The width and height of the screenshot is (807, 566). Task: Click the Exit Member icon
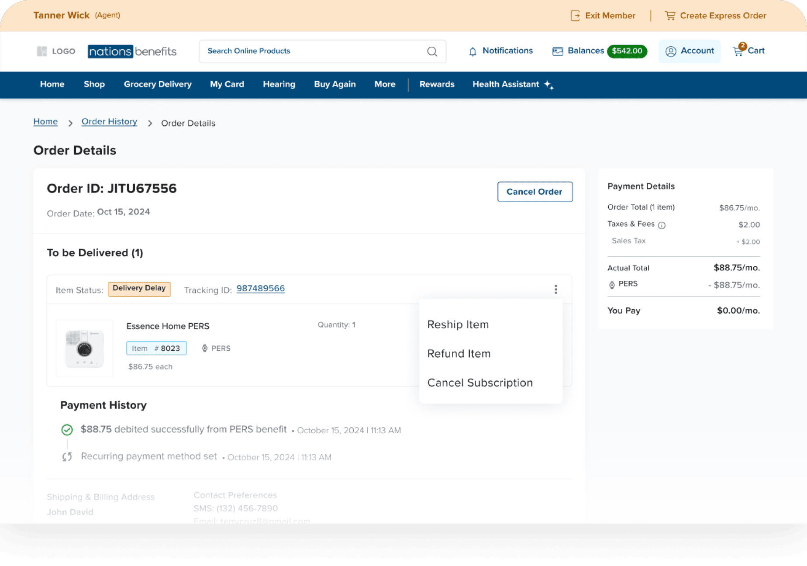[x=575, y=15]
